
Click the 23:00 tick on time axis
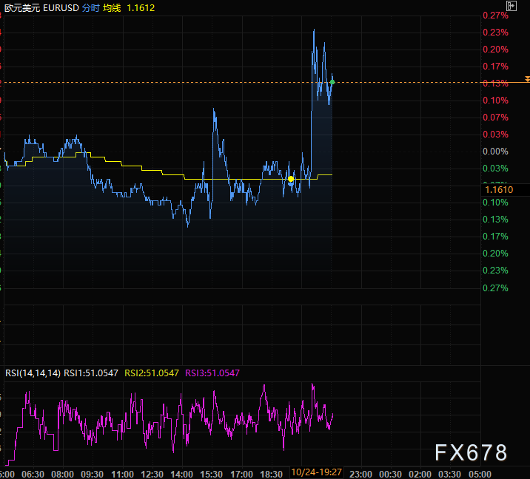[x=360, y=473]
